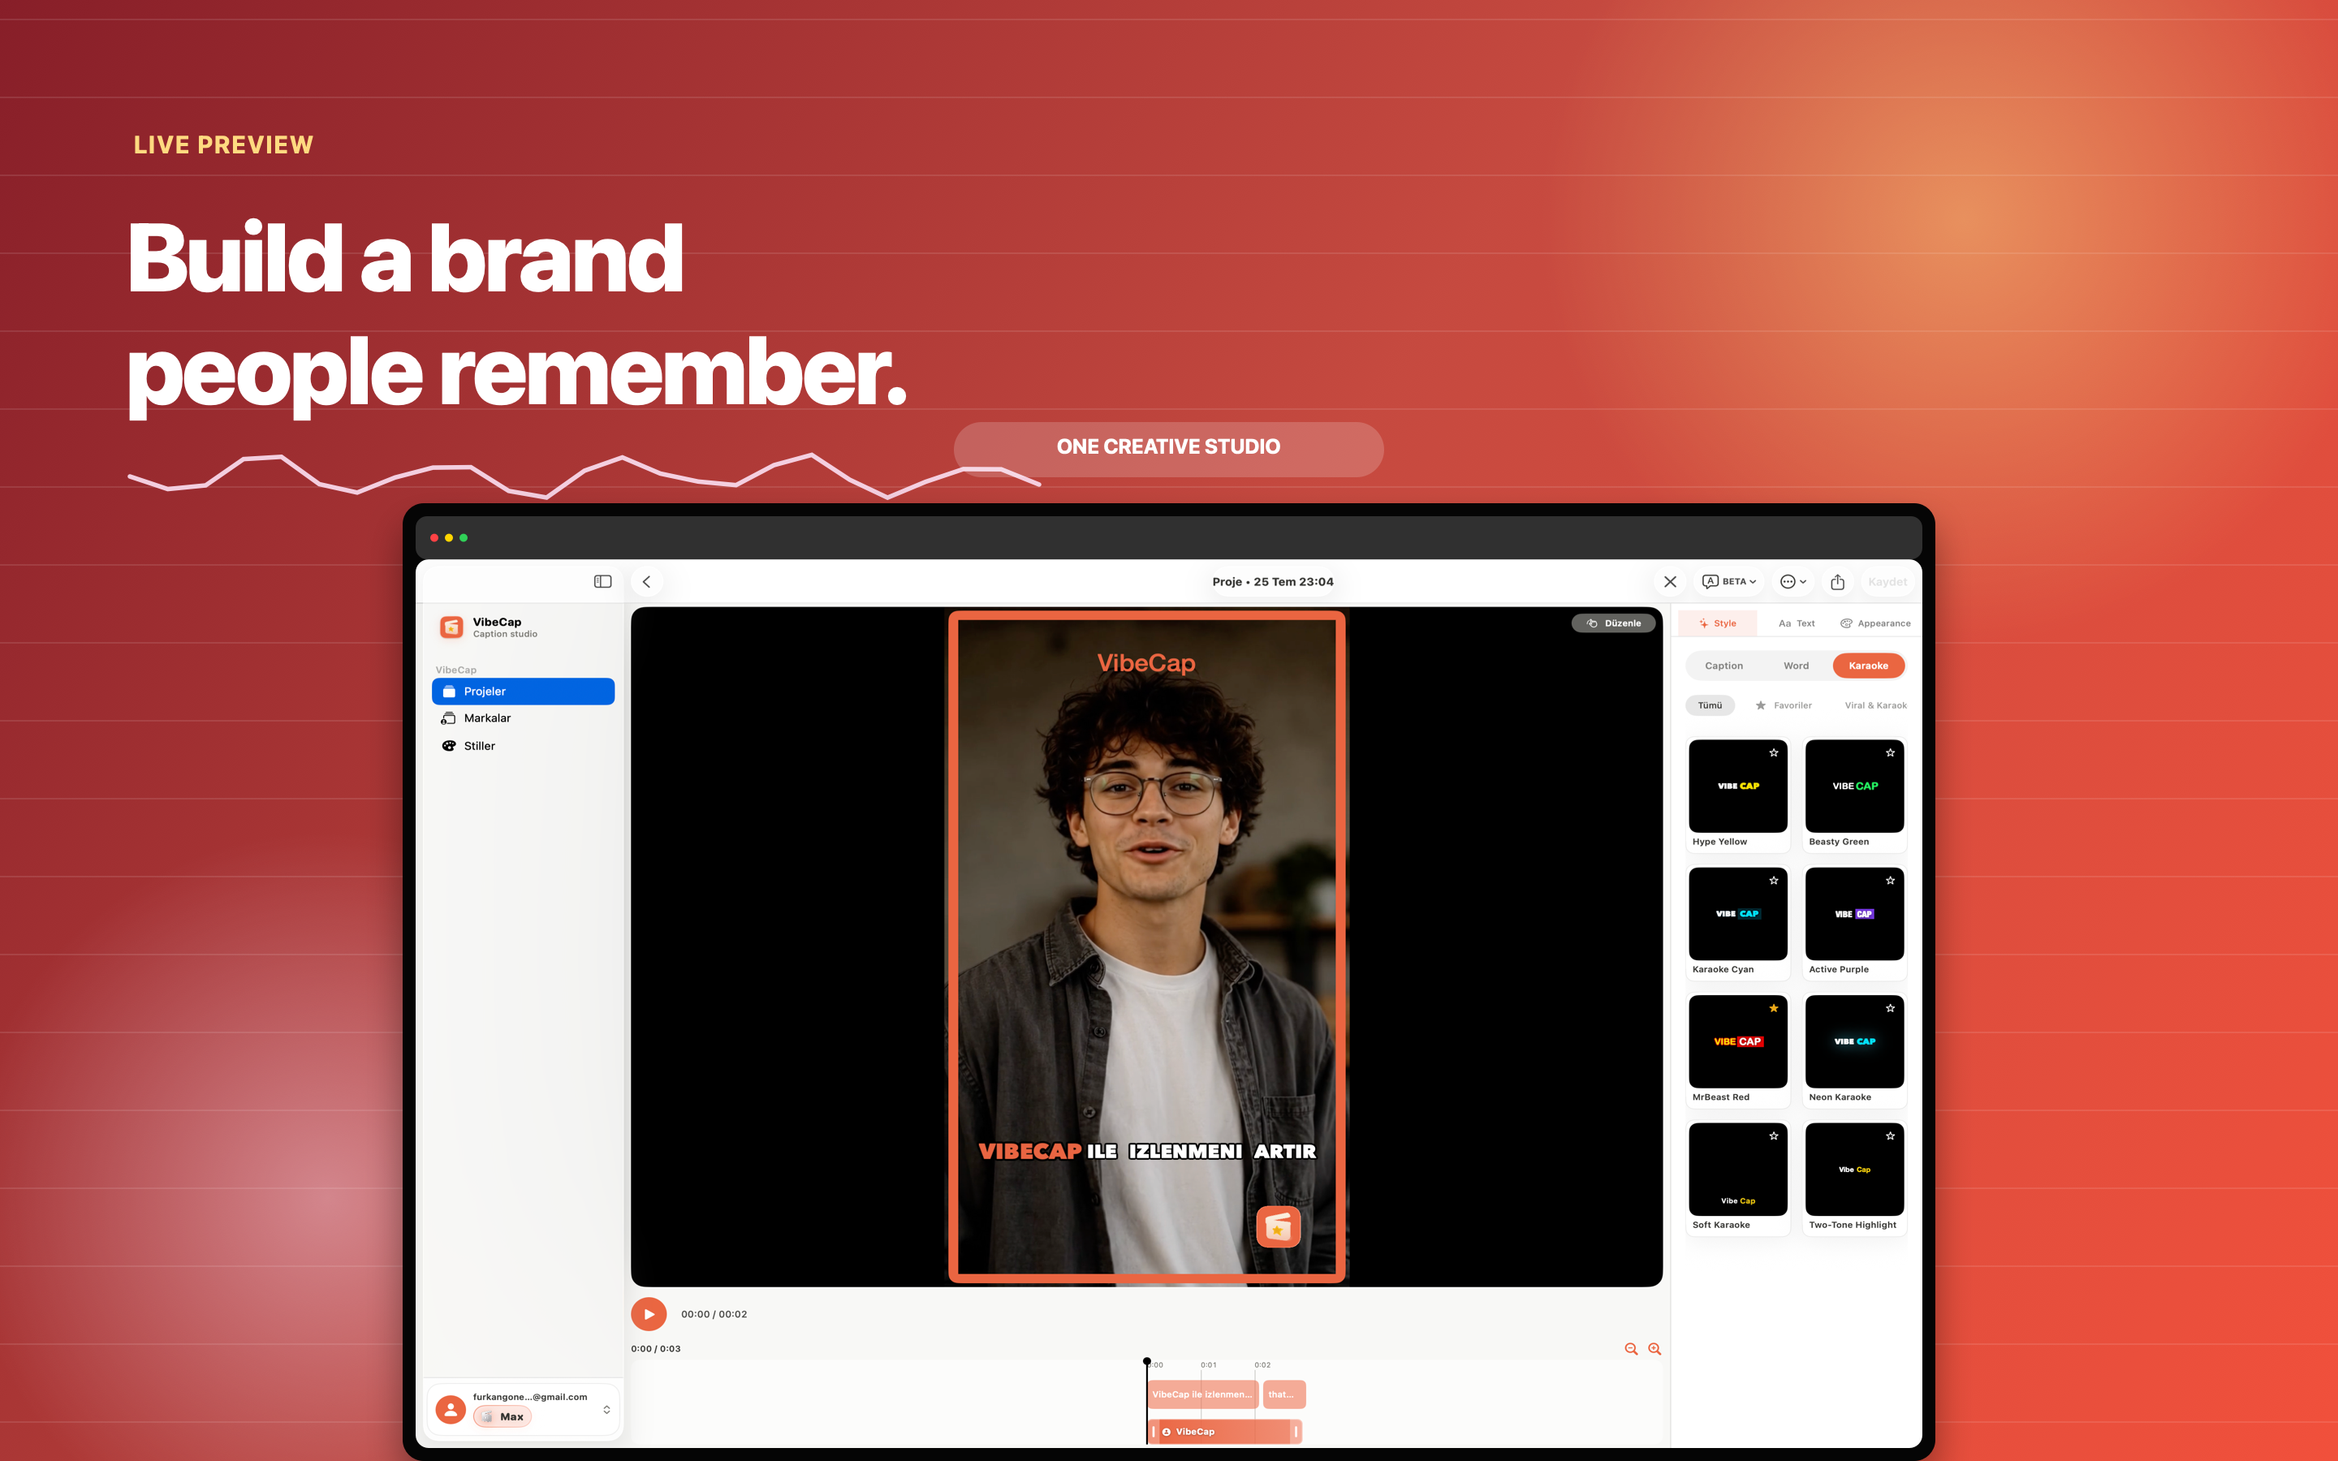Select the Word mode segment
Viewport: 2338px width, 1461px height.
coord(1796,666)
